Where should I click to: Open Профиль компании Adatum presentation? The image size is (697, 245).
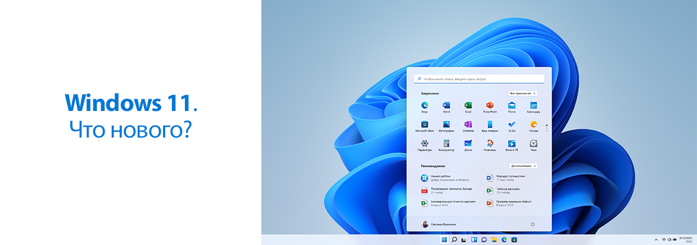point(509,203)
